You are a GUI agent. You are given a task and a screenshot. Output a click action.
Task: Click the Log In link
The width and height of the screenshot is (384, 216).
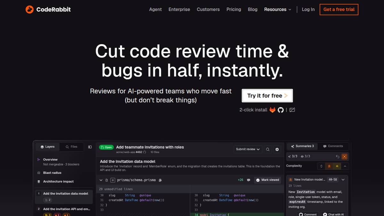[308, 10]
